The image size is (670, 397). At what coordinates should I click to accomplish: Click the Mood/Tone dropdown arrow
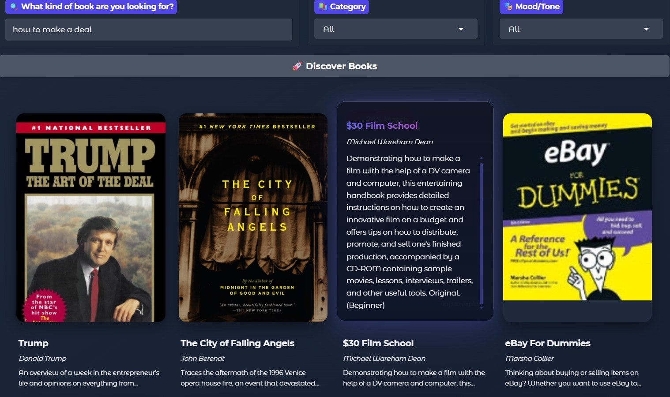[646, 29]
